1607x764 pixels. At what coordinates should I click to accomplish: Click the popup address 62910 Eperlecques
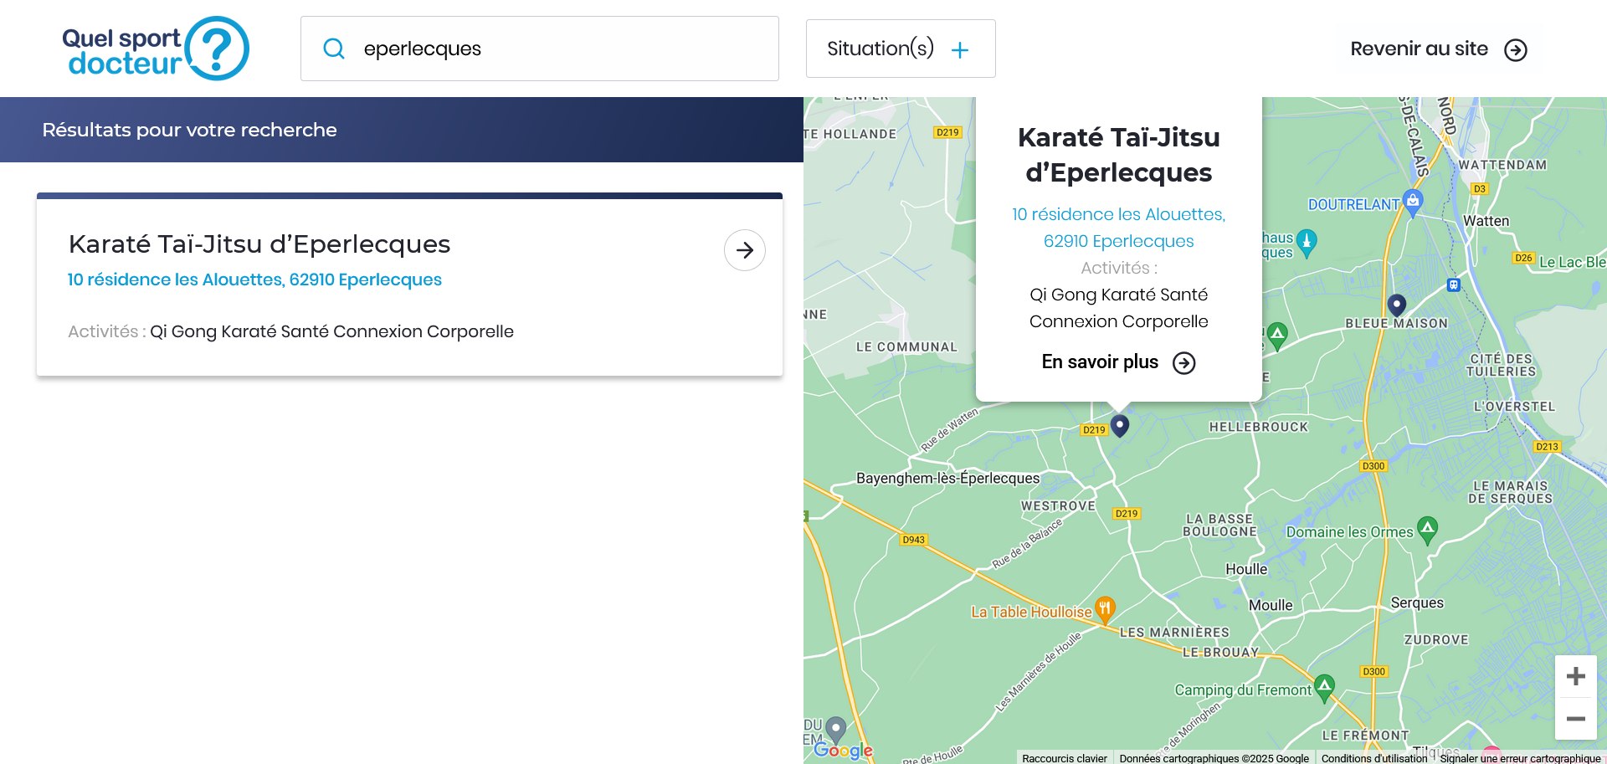point(1119,241)
